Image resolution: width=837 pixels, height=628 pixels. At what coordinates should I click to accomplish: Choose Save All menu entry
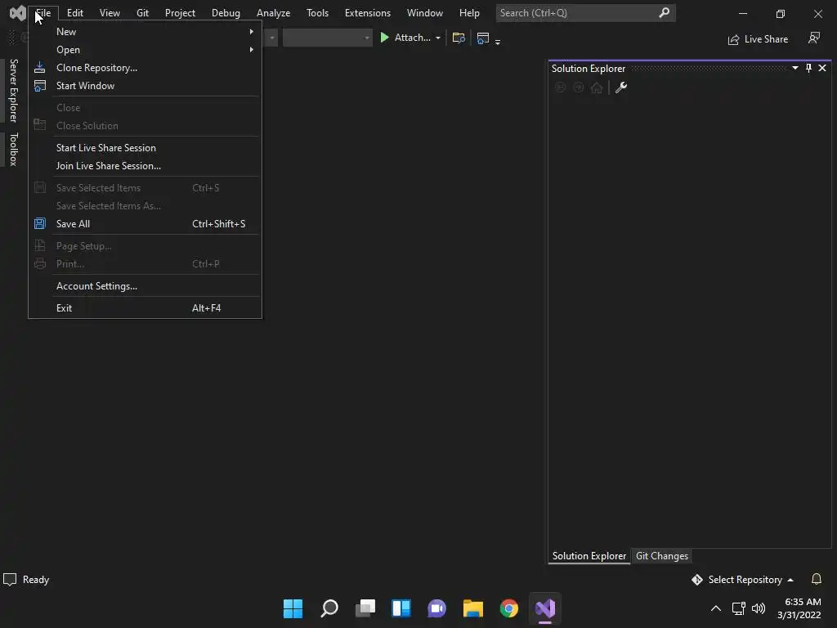coord(145,224)
